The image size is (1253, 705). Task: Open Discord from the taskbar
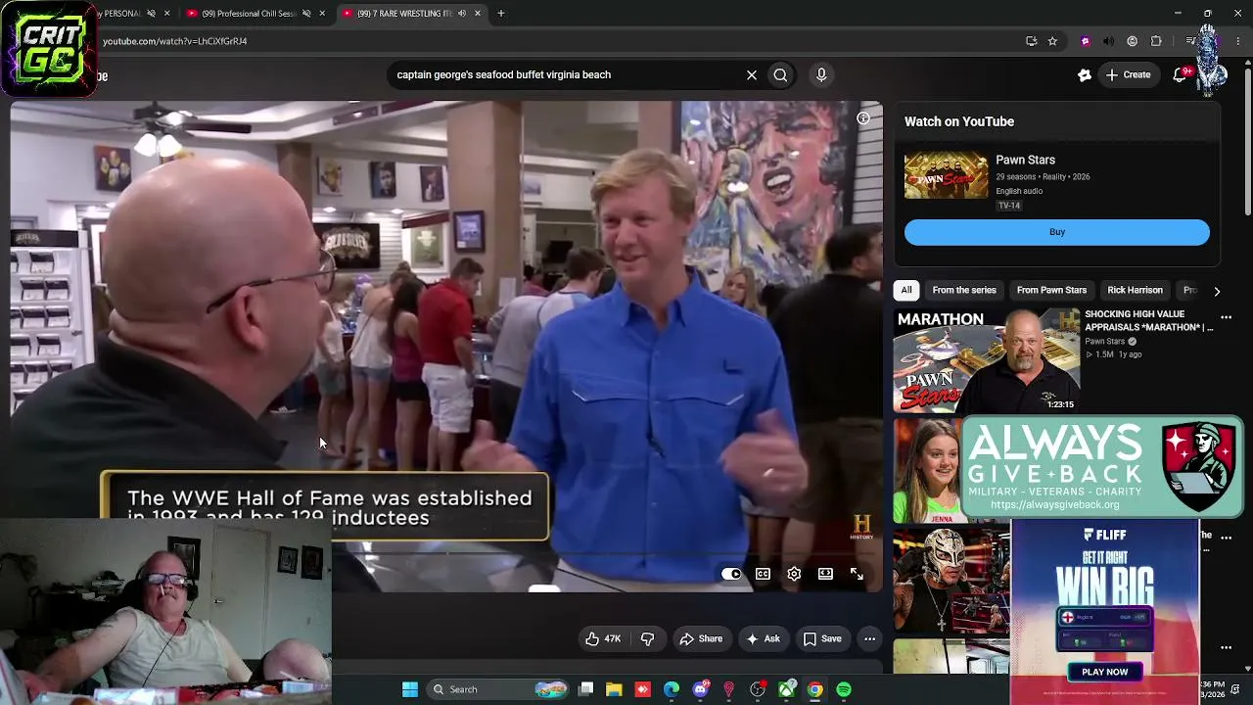click(x=700, y=689)
